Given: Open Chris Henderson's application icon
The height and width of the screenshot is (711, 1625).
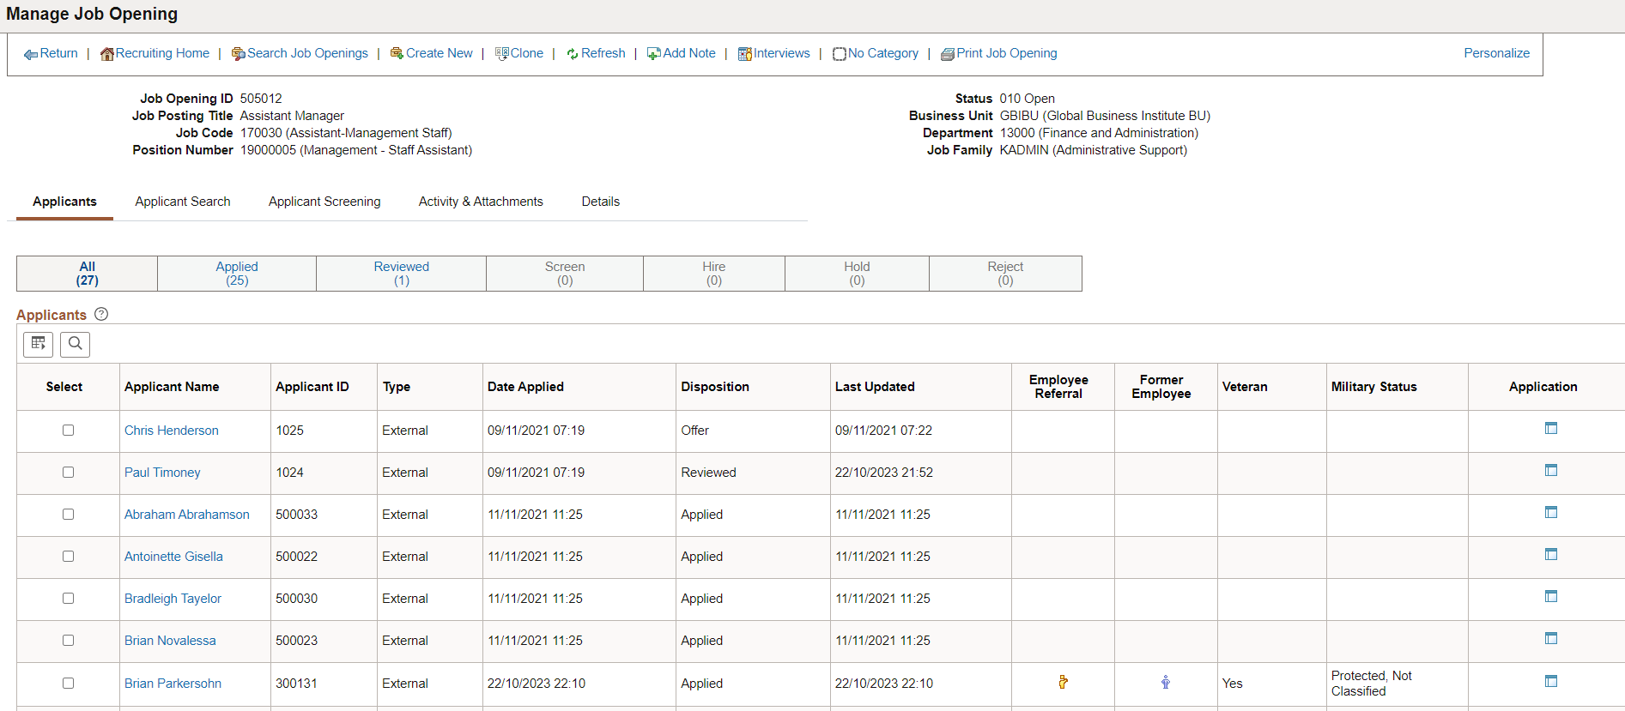Looking at the screenshot, I should point(1551,428).
